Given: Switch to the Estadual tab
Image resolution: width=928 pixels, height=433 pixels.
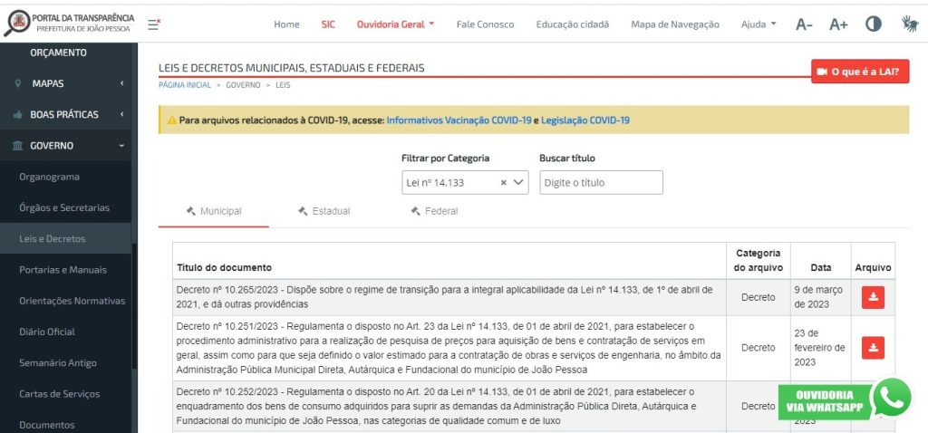Looking at the screenshot, I should pos(324,211).
